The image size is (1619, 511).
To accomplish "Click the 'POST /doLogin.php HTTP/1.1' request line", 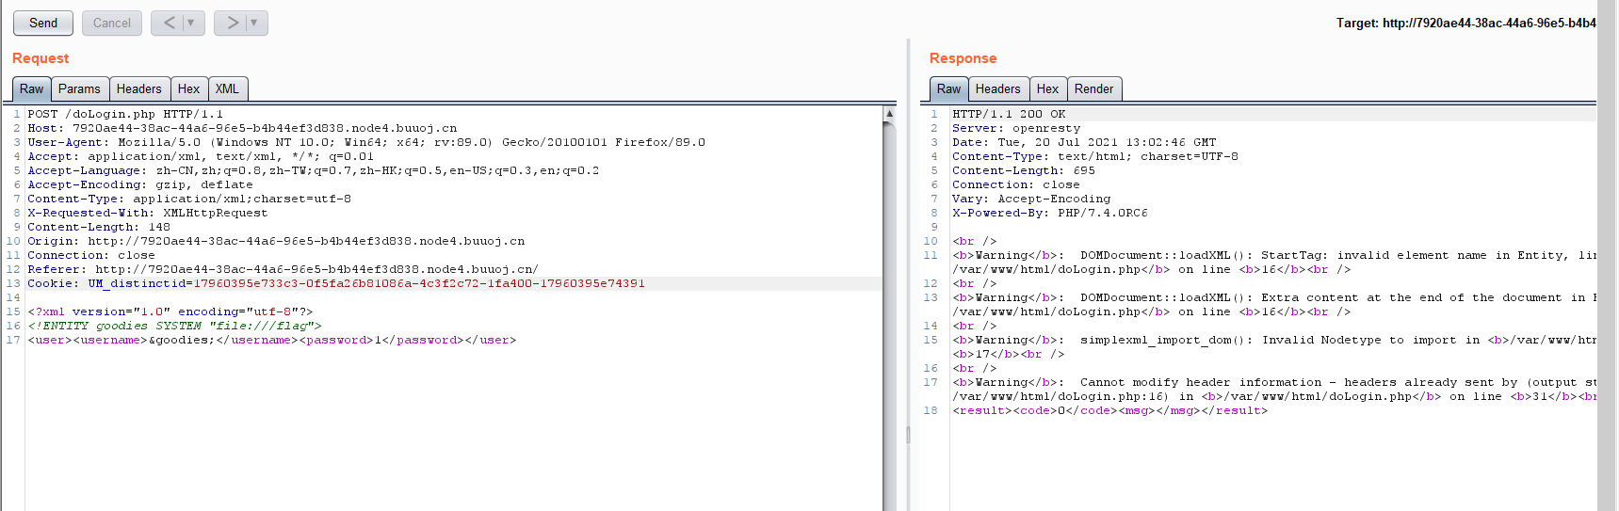I will click(x=125, y=114).
